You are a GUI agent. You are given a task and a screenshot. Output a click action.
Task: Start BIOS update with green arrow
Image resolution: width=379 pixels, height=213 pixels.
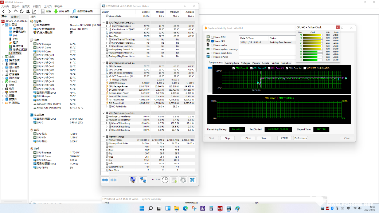point(56,11)
